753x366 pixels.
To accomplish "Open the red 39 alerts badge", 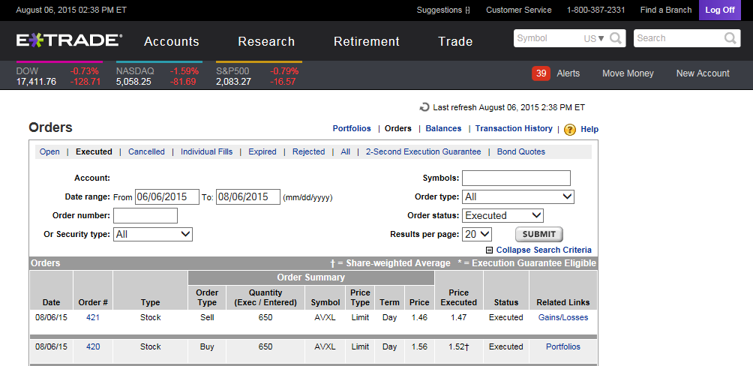I will (x=541, y=73).
